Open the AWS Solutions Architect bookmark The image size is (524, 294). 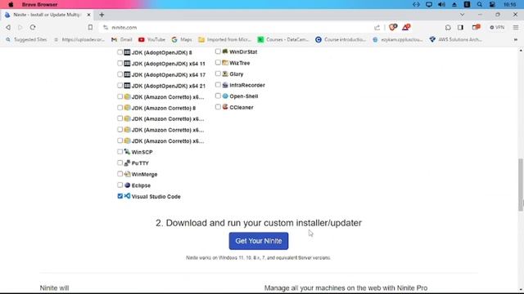[456, 39]
